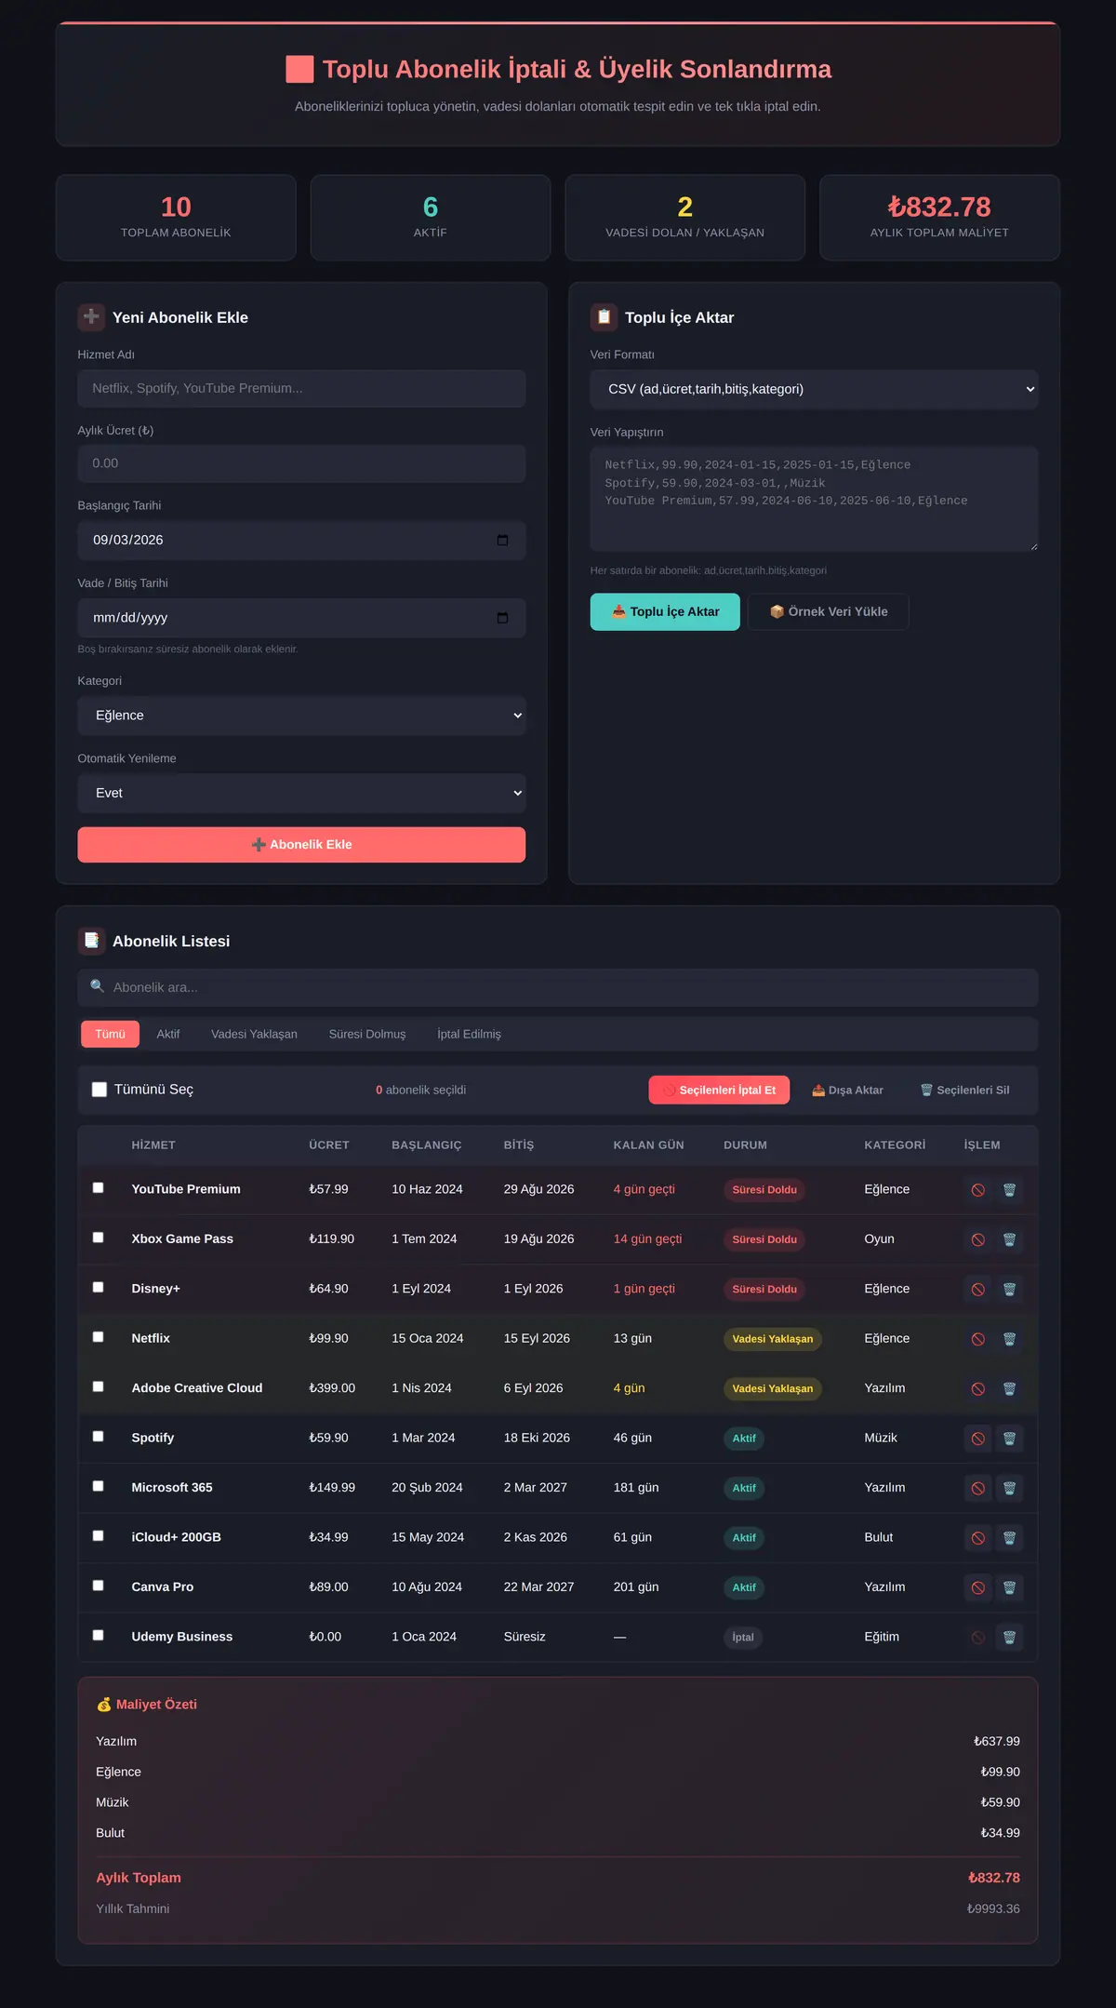Load sample data with Örnek Veri Yükle
Viewport: 1116px width, 2008px height.
828,612
